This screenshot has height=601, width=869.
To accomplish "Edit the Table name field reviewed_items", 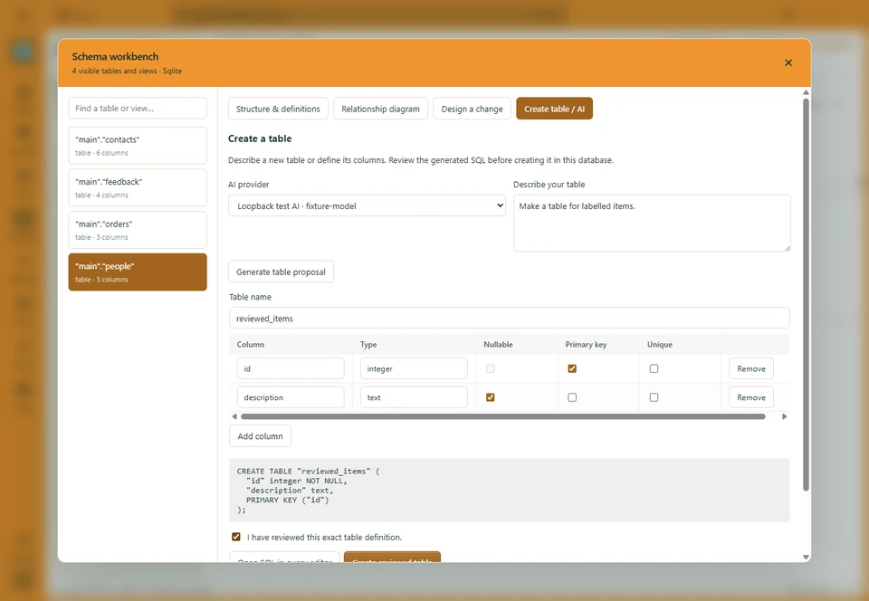I will point(510,318).
